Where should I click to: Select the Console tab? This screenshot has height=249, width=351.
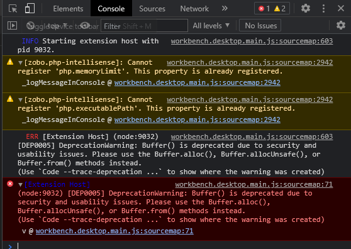point(111,9)
